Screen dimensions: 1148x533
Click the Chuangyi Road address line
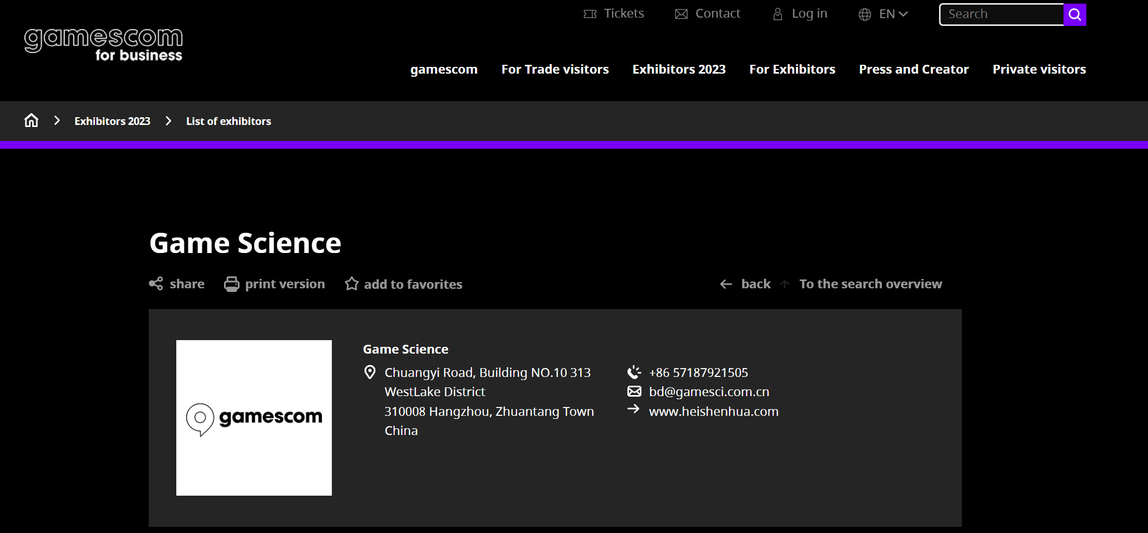[x=487, y=373]
